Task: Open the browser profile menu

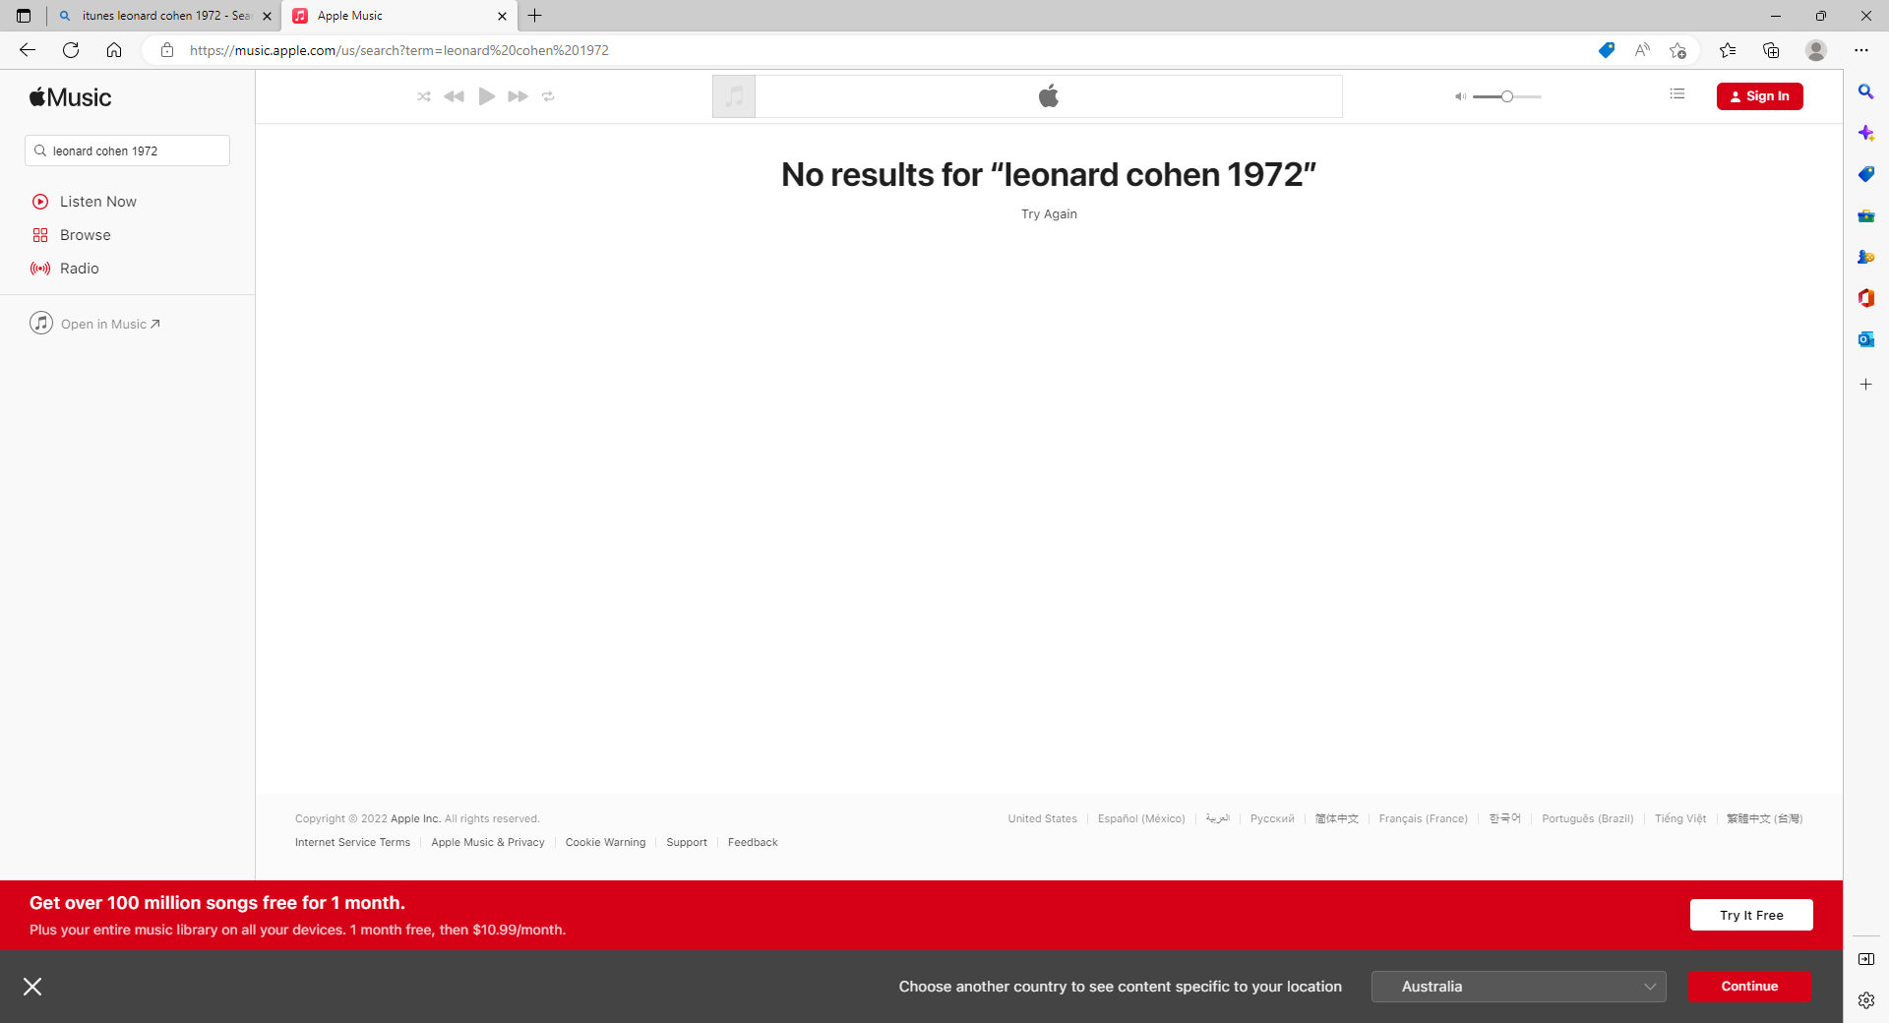Action: point(1816,50)
